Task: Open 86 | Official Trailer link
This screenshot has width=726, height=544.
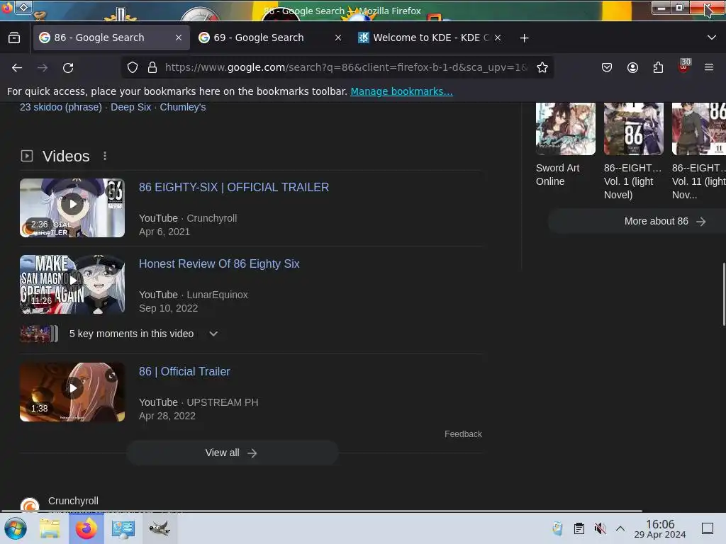Action: click(184, 371)
